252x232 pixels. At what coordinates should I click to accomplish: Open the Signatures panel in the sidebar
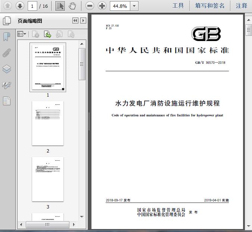[7, 85]
